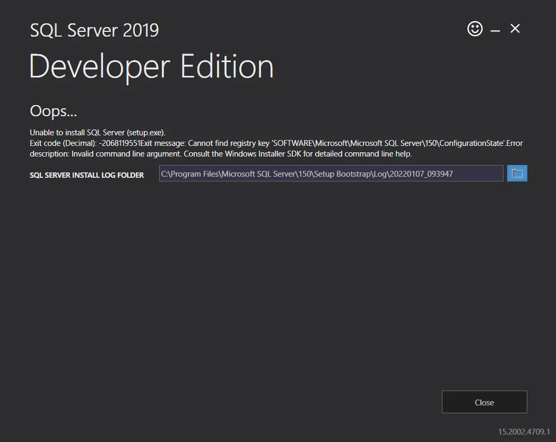Screen dimensions: 556x442
Task: Select the Oops heading text
Action: click(53, 111)
